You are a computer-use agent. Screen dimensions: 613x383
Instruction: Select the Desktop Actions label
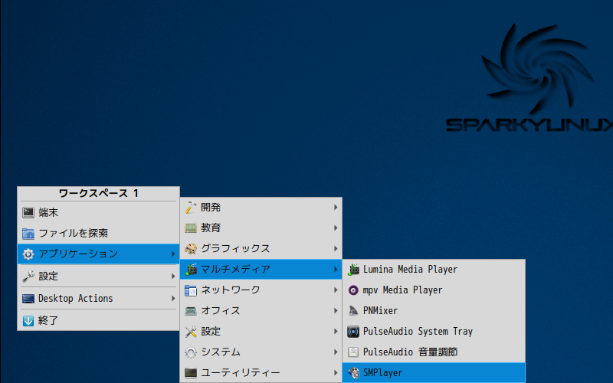[75, 299]
